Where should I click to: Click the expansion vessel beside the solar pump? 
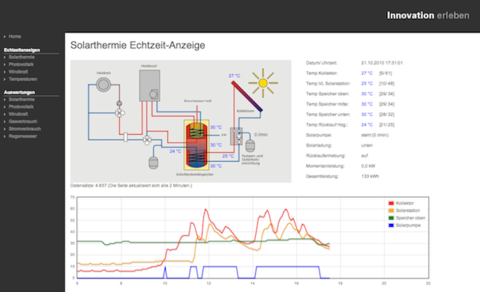click(250, 145)
